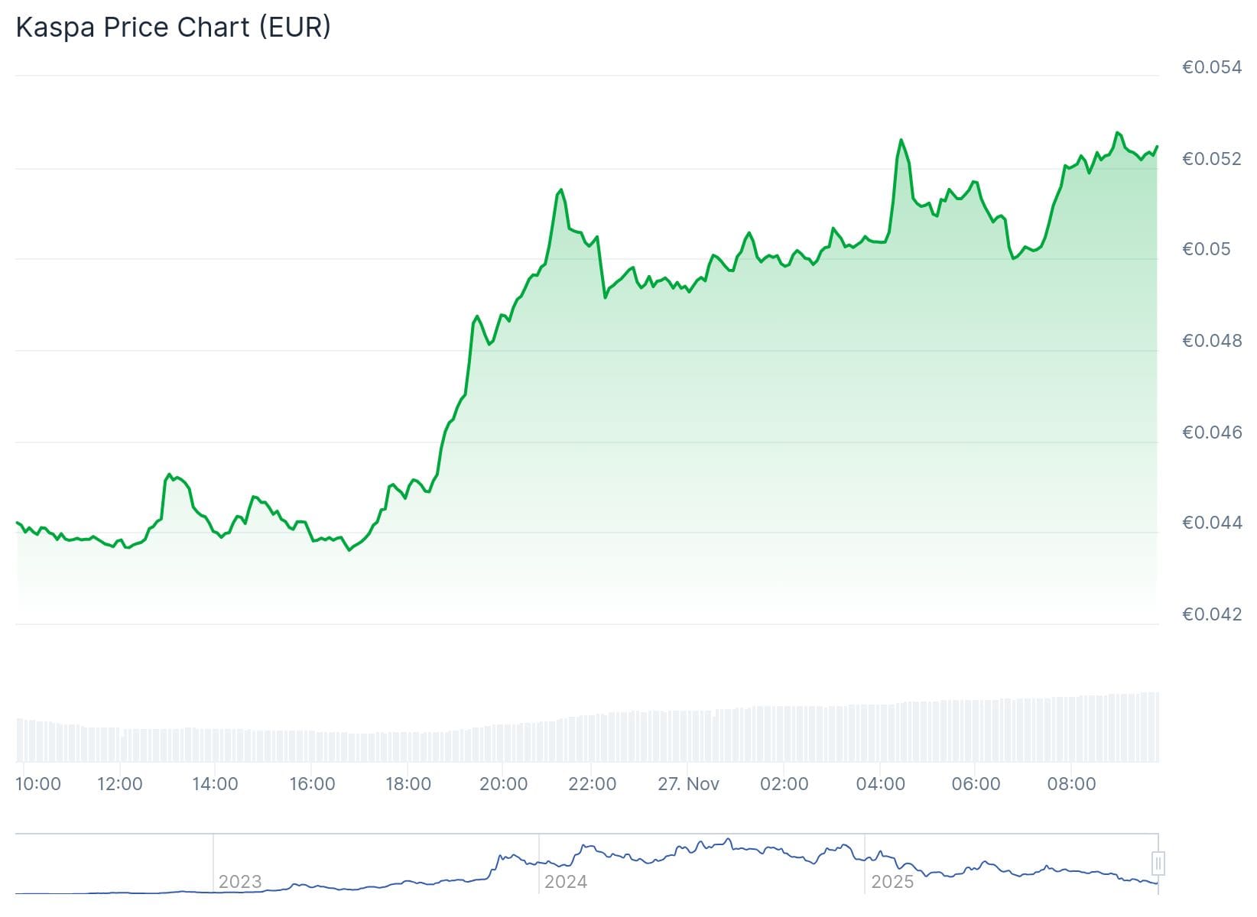Click the €0.046 price axis label
Viewport: 1257px width, 917px height.
pos(1211,433)
